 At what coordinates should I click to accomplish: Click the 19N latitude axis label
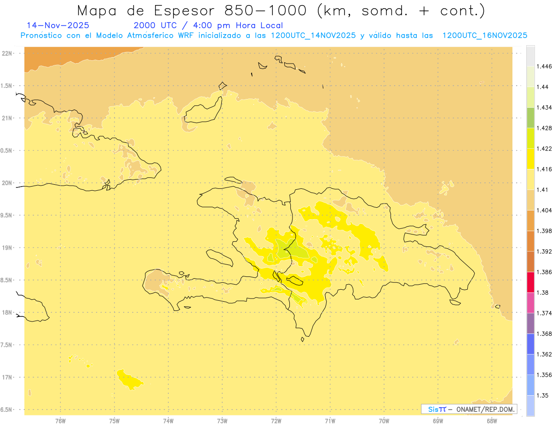click(x=7, y=247)
